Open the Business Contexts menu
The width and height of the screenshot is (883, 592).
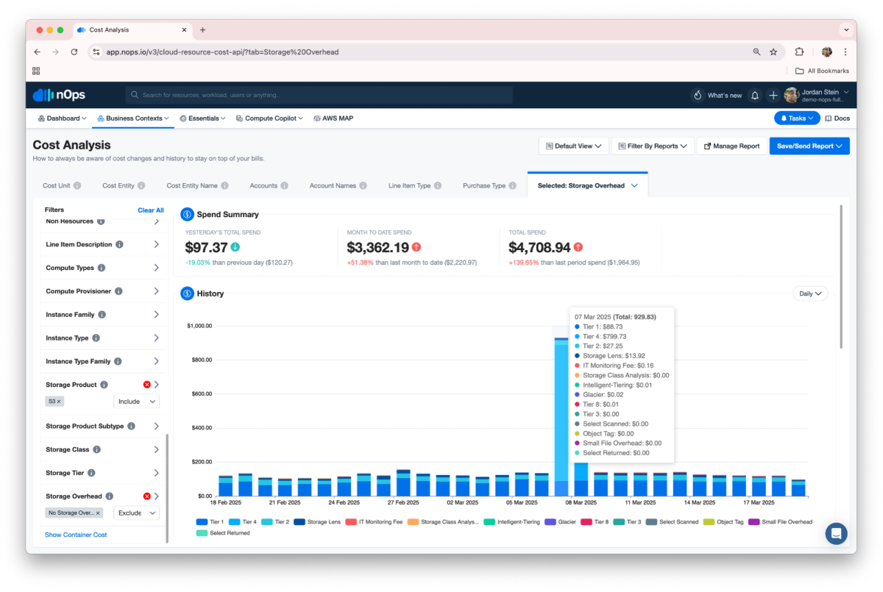[133, 118]
